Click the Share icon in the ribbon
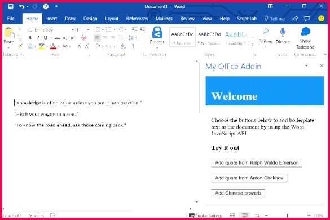330x220 pixels. [295, 19]
